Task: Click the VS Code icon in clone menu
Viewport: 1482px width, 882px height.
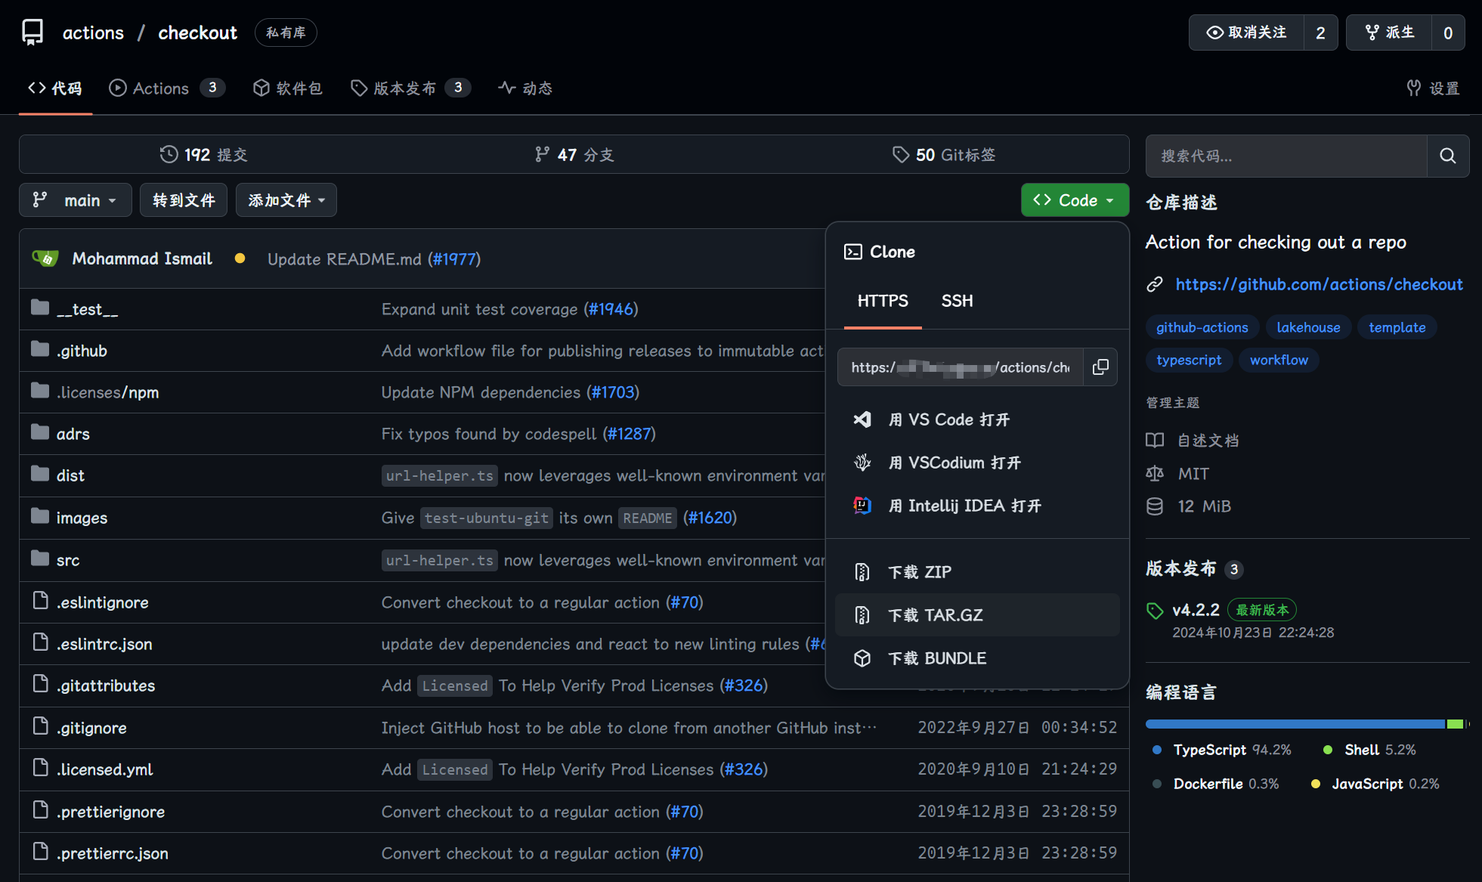Action: (x=862, y=419)
